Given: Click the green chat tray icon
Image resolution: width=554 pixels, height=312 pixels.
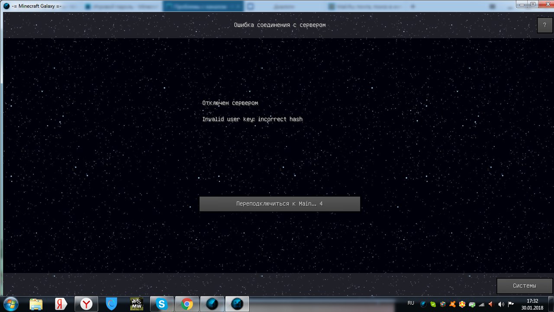Looking at the screenshot, I should [x=433, y=304].
